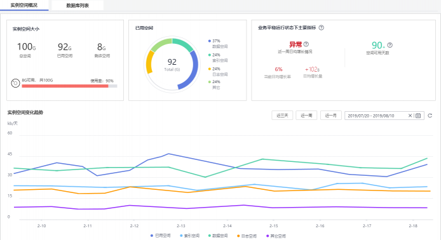Click 24% 其它 donut legend entry
This screenshot has width=441, height=240.
[215, 84]
